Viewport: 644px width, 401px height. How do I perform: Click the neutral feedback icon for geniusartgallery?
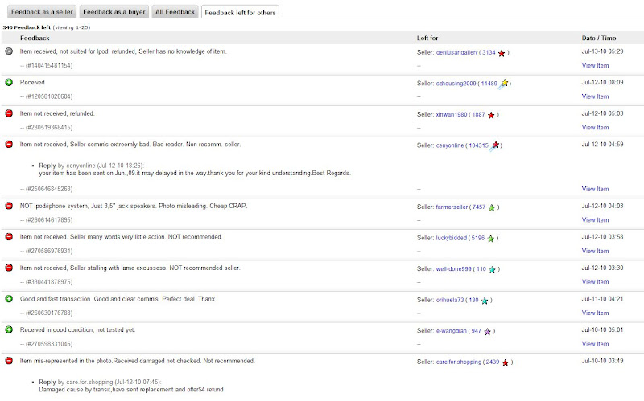[x=8, y=51]
